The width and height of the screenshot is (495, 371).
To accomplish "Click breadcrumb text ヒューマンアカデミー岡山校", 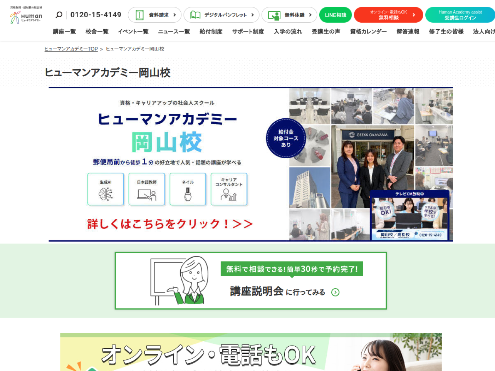I will [135, 49].
